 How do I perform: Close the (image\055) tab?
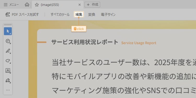pyautogui.click(x=79, y=5)
